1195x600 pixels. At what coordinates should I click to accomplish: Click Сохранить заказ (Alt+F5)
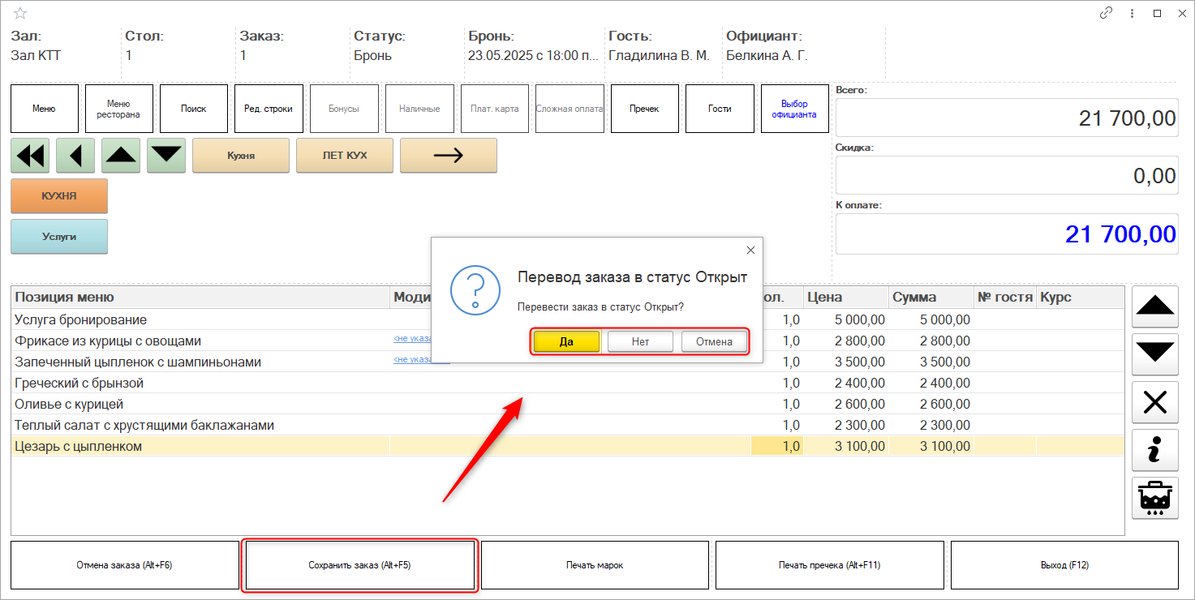[x=359, y=565]
